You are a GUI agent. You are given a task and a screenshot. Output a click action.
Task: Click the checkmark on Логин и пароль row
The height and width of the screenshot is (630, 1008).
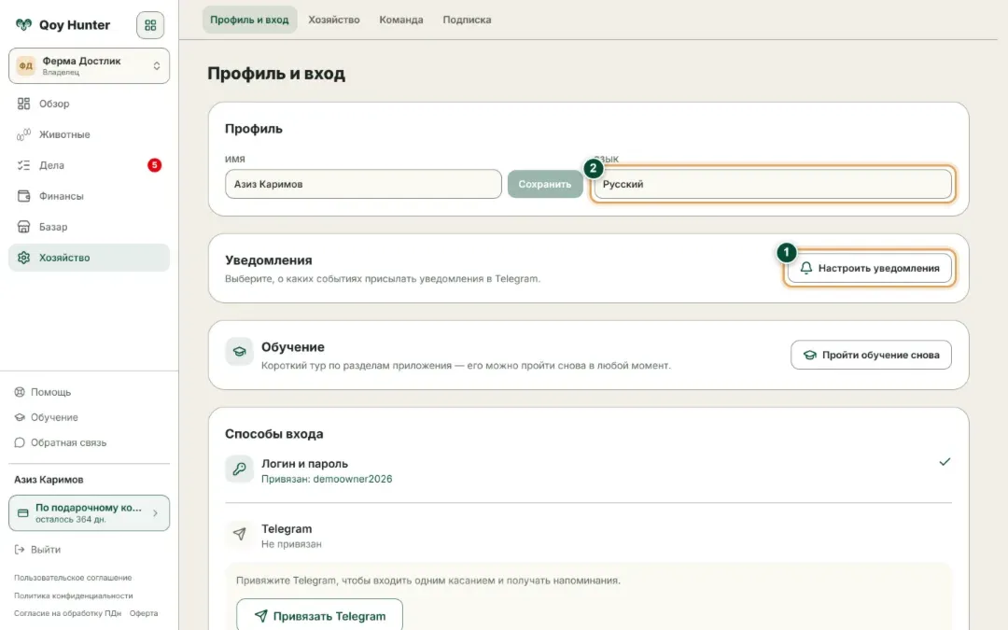click(945, 462)
